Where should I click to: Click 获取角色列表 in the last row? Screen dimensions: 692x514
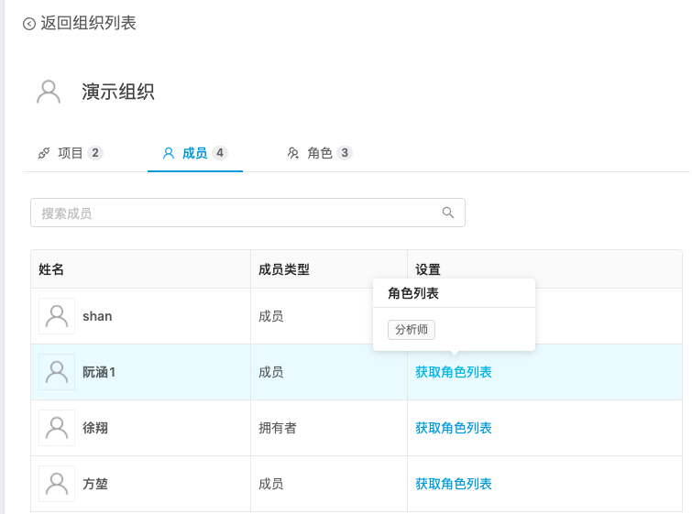click(453, 483)
